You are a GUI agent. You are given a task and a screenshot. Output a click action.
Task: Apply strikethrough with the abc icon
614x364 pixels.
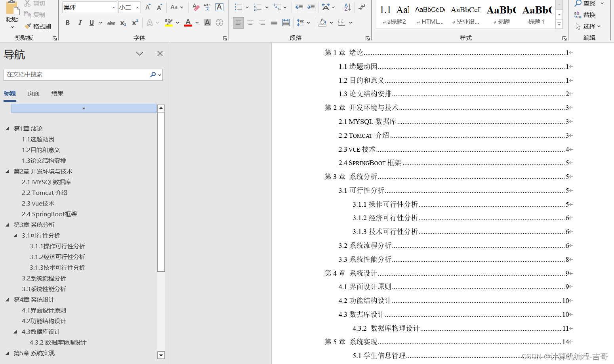pyautogui.click(x=111, y=23)
